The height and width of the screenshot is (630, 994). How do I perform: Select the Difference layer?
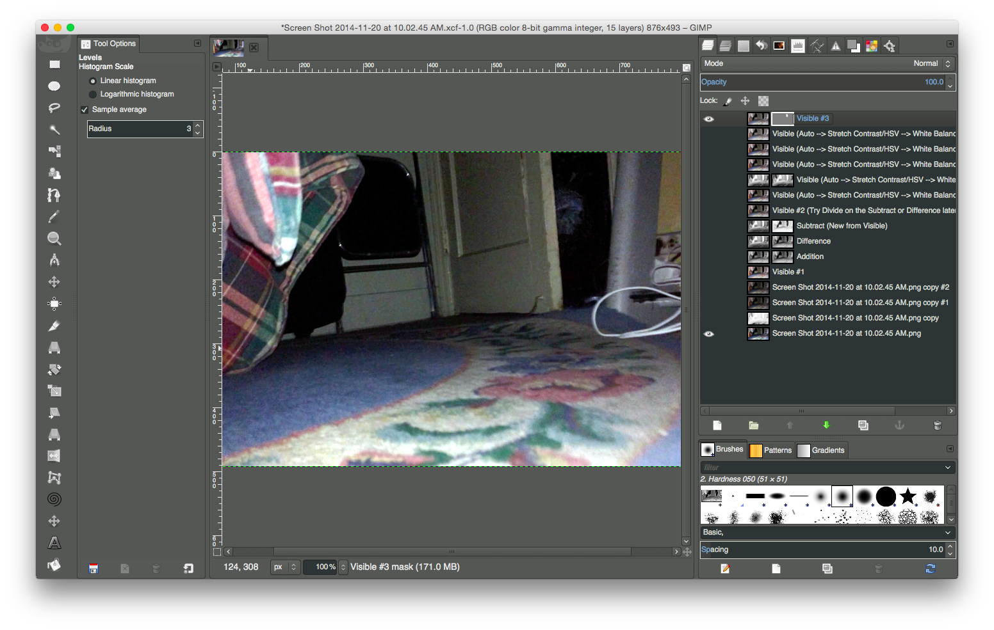coord(813,241)
